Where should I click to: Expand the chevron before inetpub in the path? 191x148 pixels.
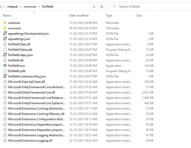[x=5, y=7]
